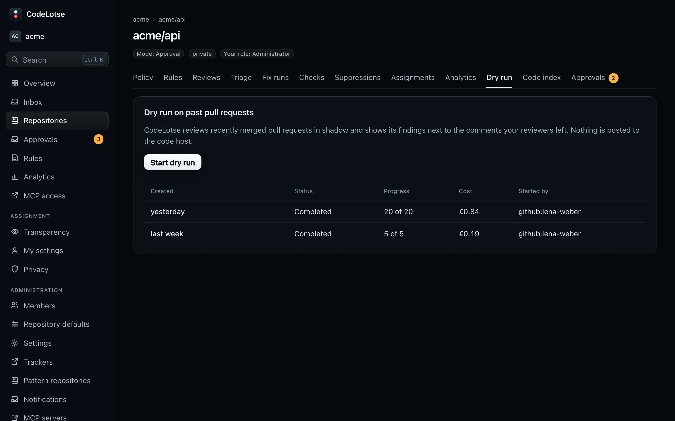This screenshot has width=675, height=421.
Task: Click the Pattern repositories book icon
Action: tap(15, 380)
